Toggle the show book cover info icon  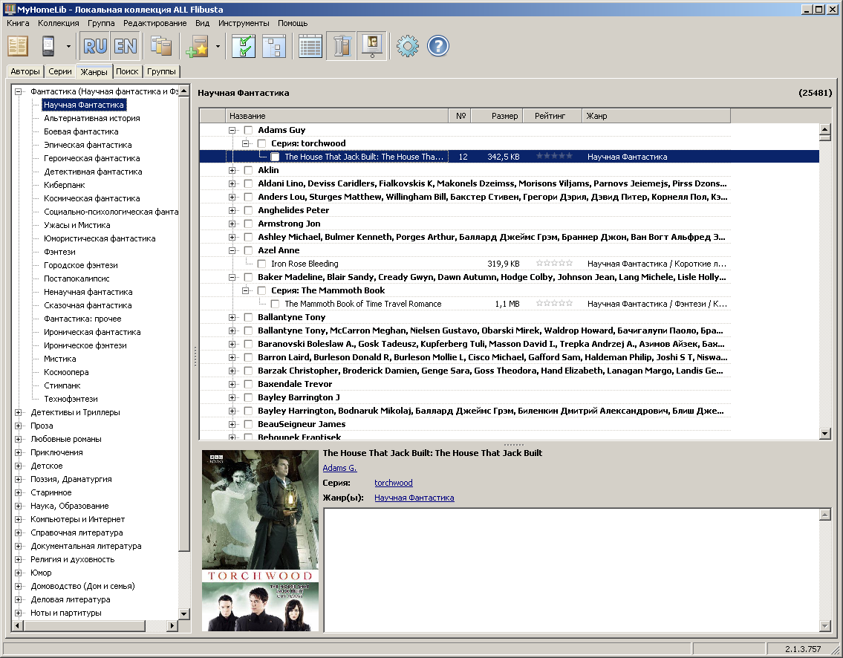[x=372, y=46]
